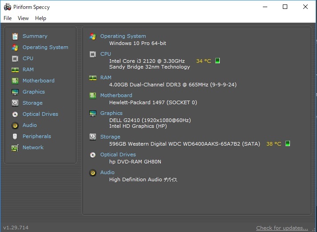This screenshot has height=232, width=317.
Task: Click the v1.29.714 version label
Action: [16, 228]
